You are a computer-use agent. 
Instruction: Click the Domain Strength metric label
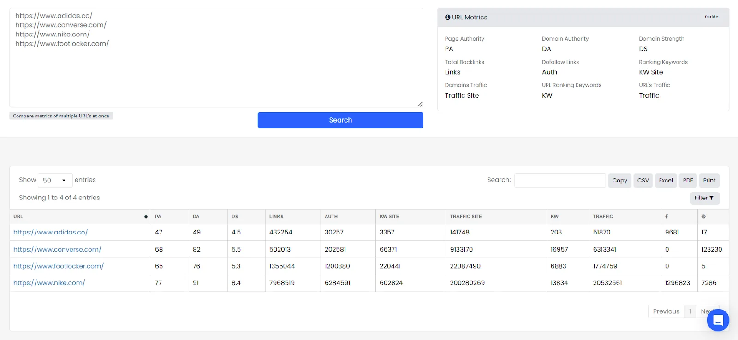(661, 39)
